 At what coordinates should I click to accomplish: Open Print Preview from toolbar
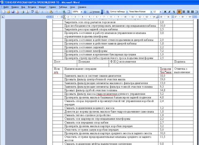(27, 12)
